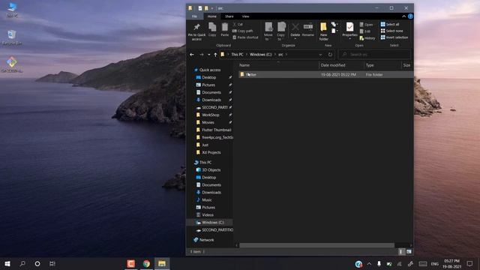Click the Edit command in ribbon
Viewport: 480px width, 270px height.
[x=365, y=31]
